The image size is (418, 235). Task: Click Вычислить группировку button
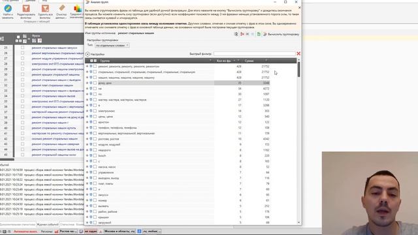(x=281, y=35)
